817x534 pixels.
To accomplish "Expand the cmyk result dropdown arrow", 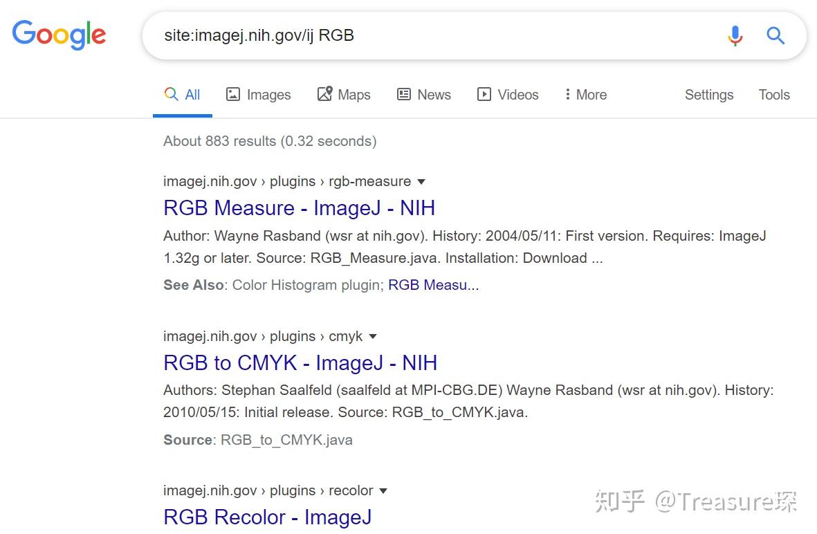I will tap(373, 336).
